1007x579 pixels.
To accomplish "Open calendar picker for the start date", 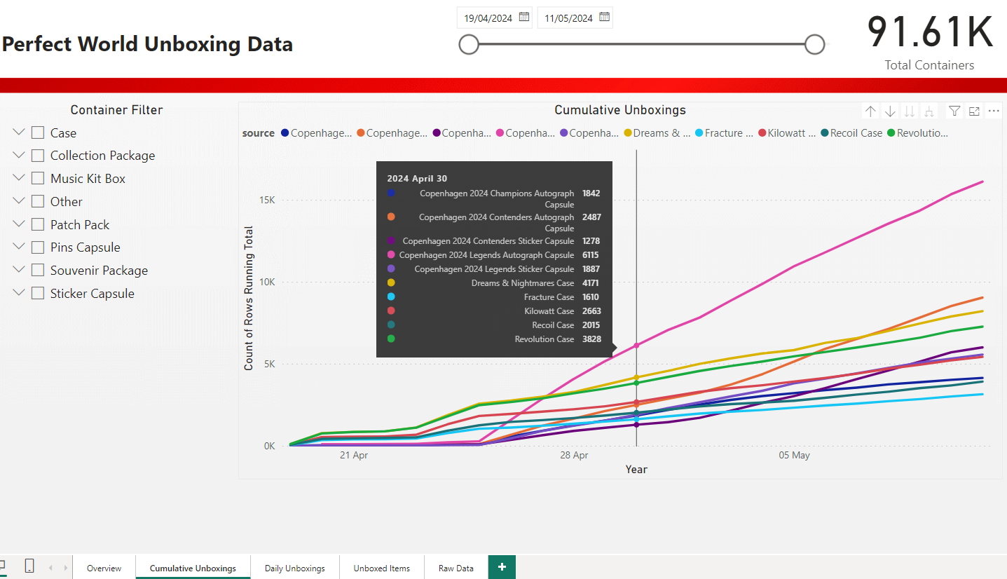I will [x=524, y=18].
